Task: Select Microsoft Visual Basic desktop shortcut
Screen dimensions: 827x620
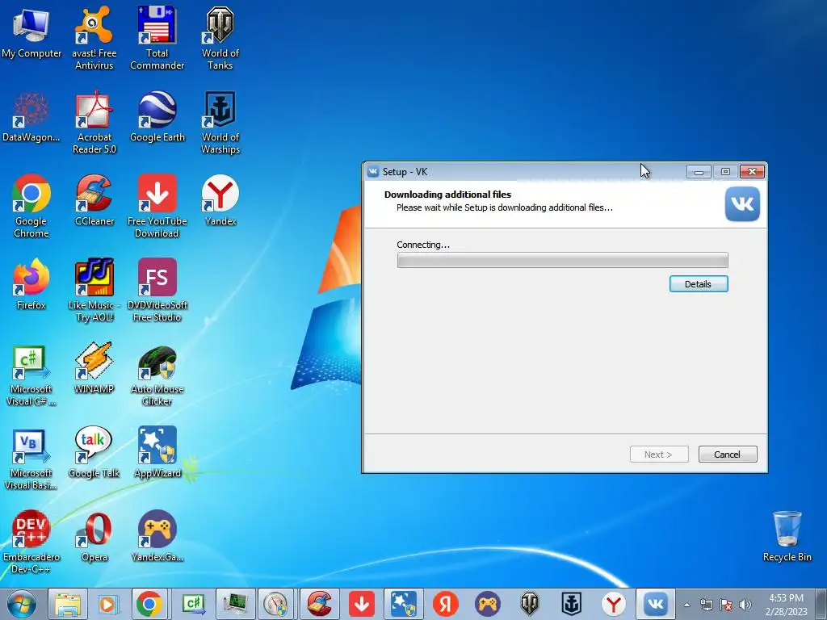Action: 31,459
